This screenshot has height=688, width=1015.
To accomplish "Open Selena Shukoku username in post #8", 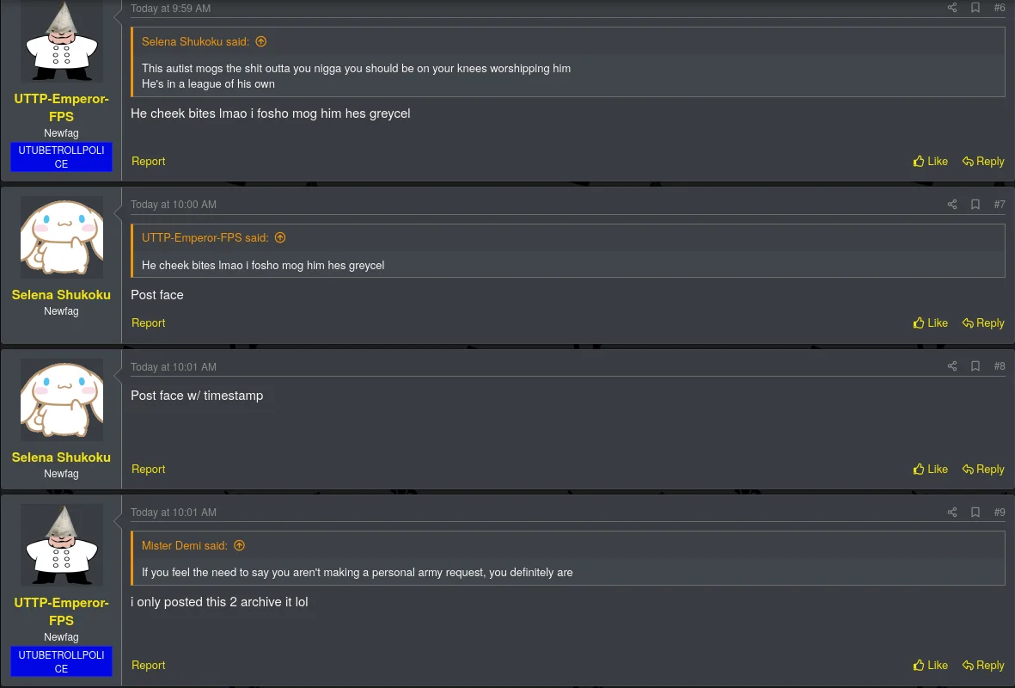I will coord(61,458).
